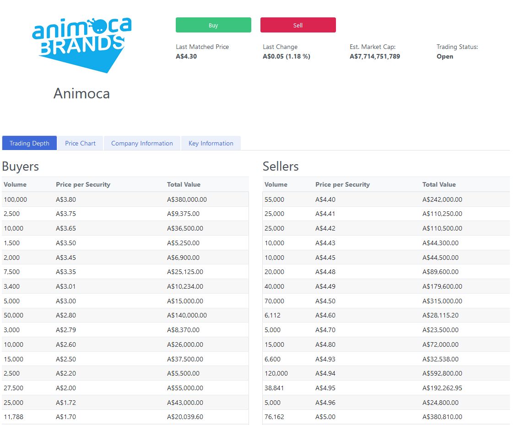Viewport: 514px width, 425px height.
Task: Select seller price A$4.49
Action: (325, 286)
